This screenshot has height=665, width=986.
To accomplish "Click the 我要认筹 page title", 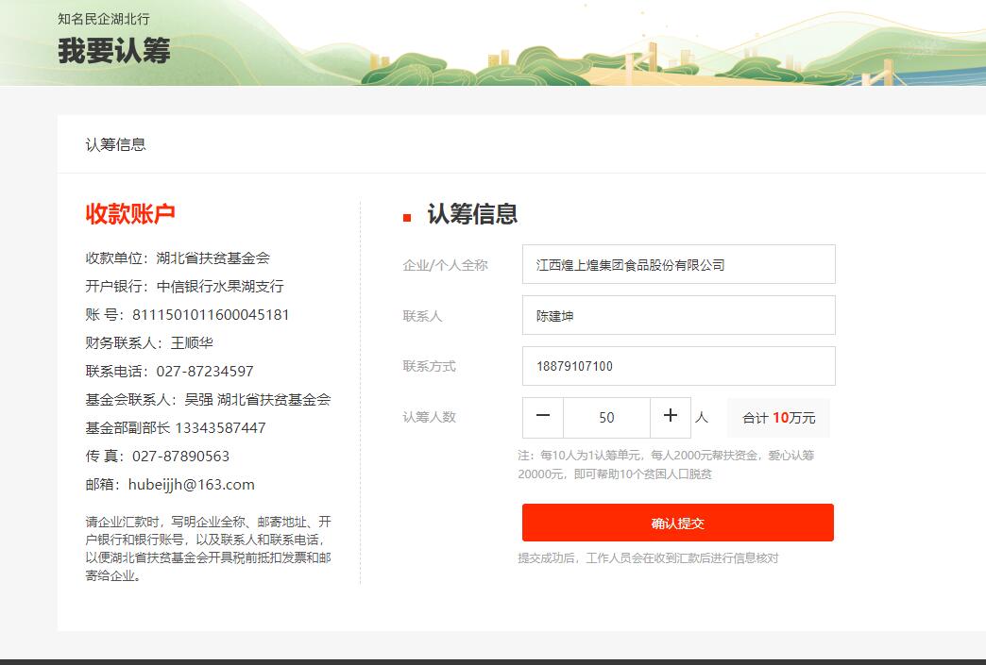I will point(114,51).
